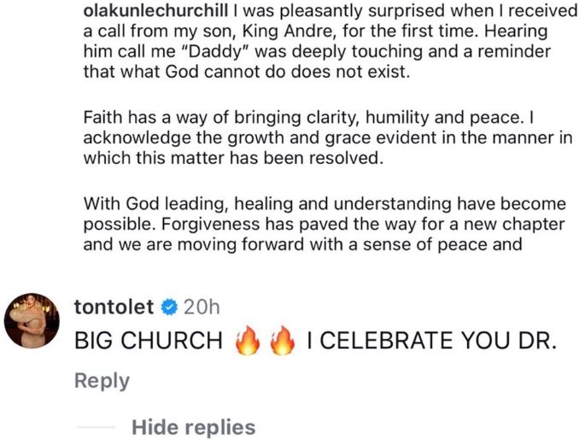Click the paragraph starting "Faith has a way"

[x=328, y=137]
